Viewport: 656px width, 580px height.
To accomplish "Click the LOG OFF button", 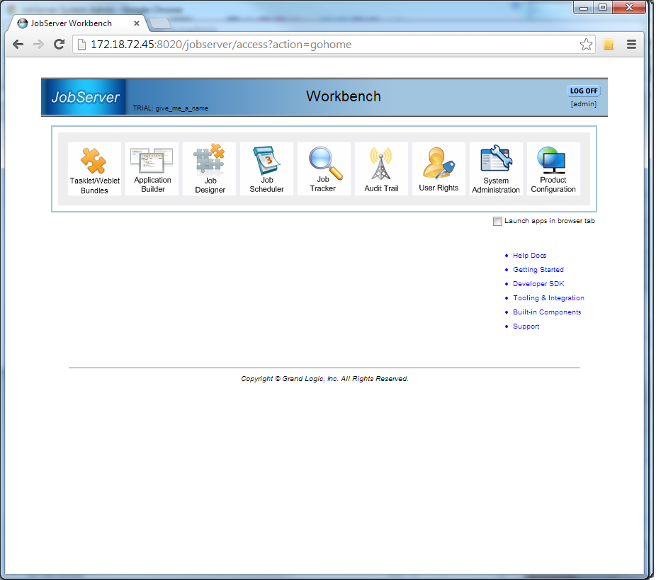I will 584,91.
